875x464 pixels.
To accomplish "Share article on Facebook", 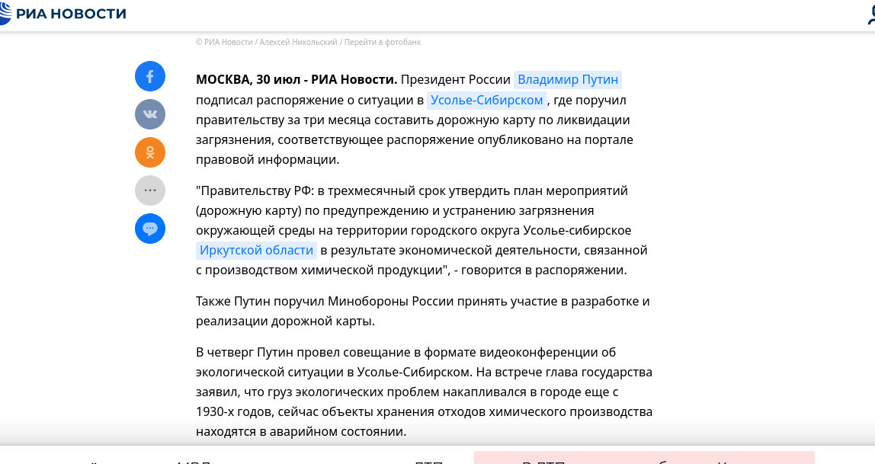I will click(x=150, y=76).
